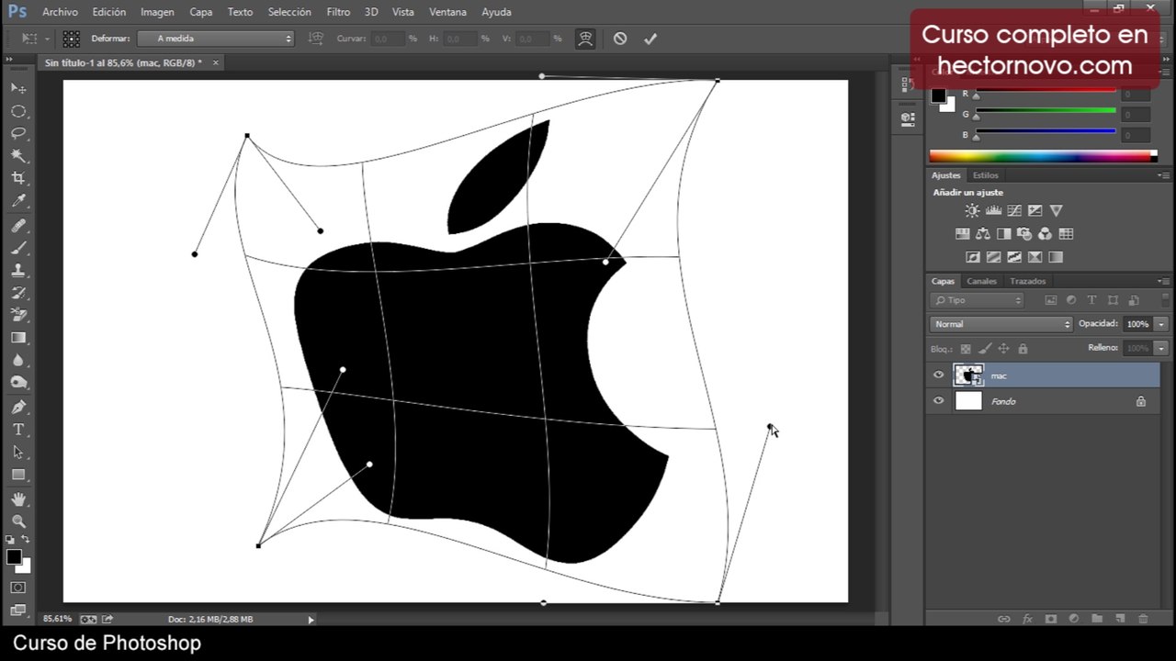1176x661 pixels.
Task: Open the Tipo layer filter dropdown
Action: tap(978, 300)
